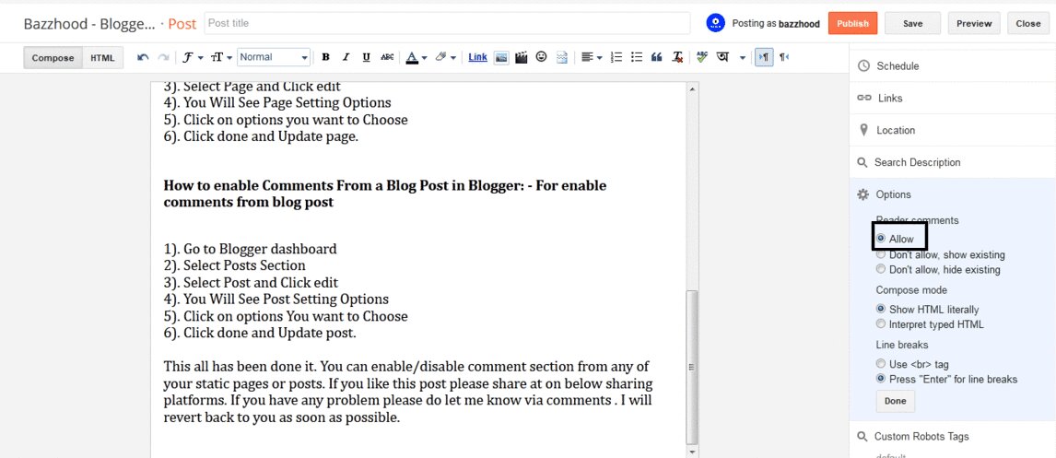Close the post editor
1056x458 pixels.
(1028, 23)
